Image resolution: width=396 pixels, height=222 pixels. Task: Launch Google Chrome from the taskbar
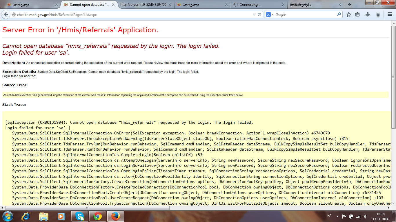pos(97,216)
